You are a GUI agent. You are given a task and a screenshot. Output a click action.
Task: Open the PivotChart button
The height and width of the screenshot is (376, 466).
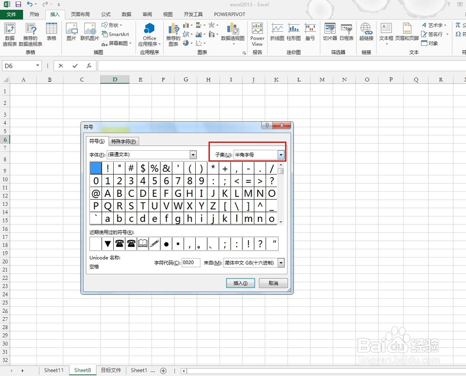click(x=233, y=33)
